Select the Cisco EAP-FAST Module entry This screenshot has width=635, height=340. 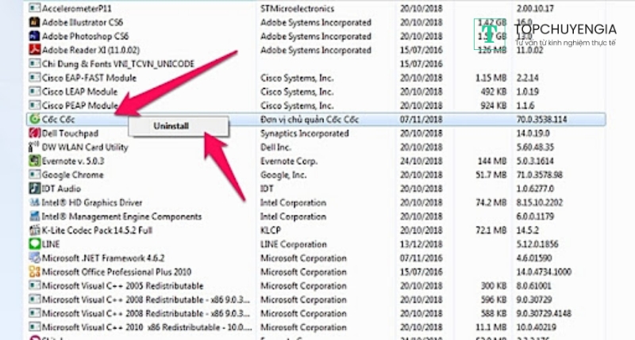point(89,78)
